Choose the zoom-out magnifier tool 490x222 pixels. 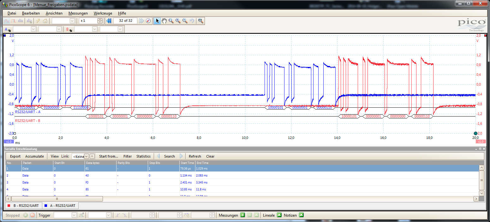[x=185, y=21]
